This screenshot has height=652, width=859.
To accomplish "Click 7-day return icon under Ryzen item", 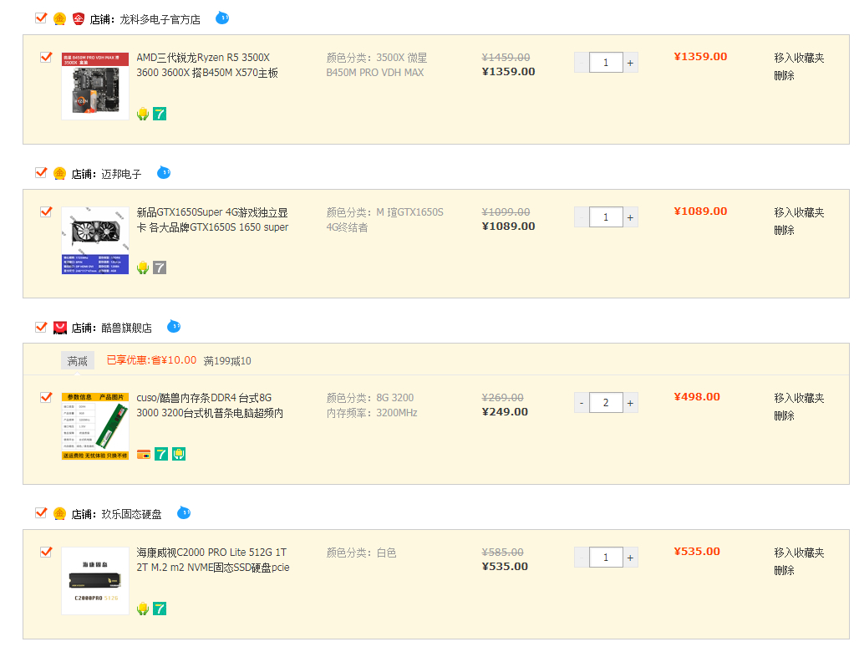I will (x=160, y=114).
